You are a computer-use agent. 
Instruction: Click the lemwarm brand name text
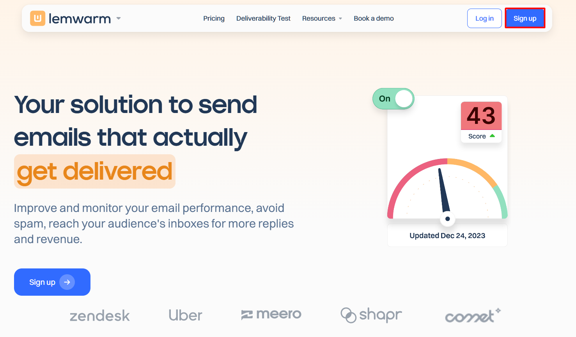point(80,19)
